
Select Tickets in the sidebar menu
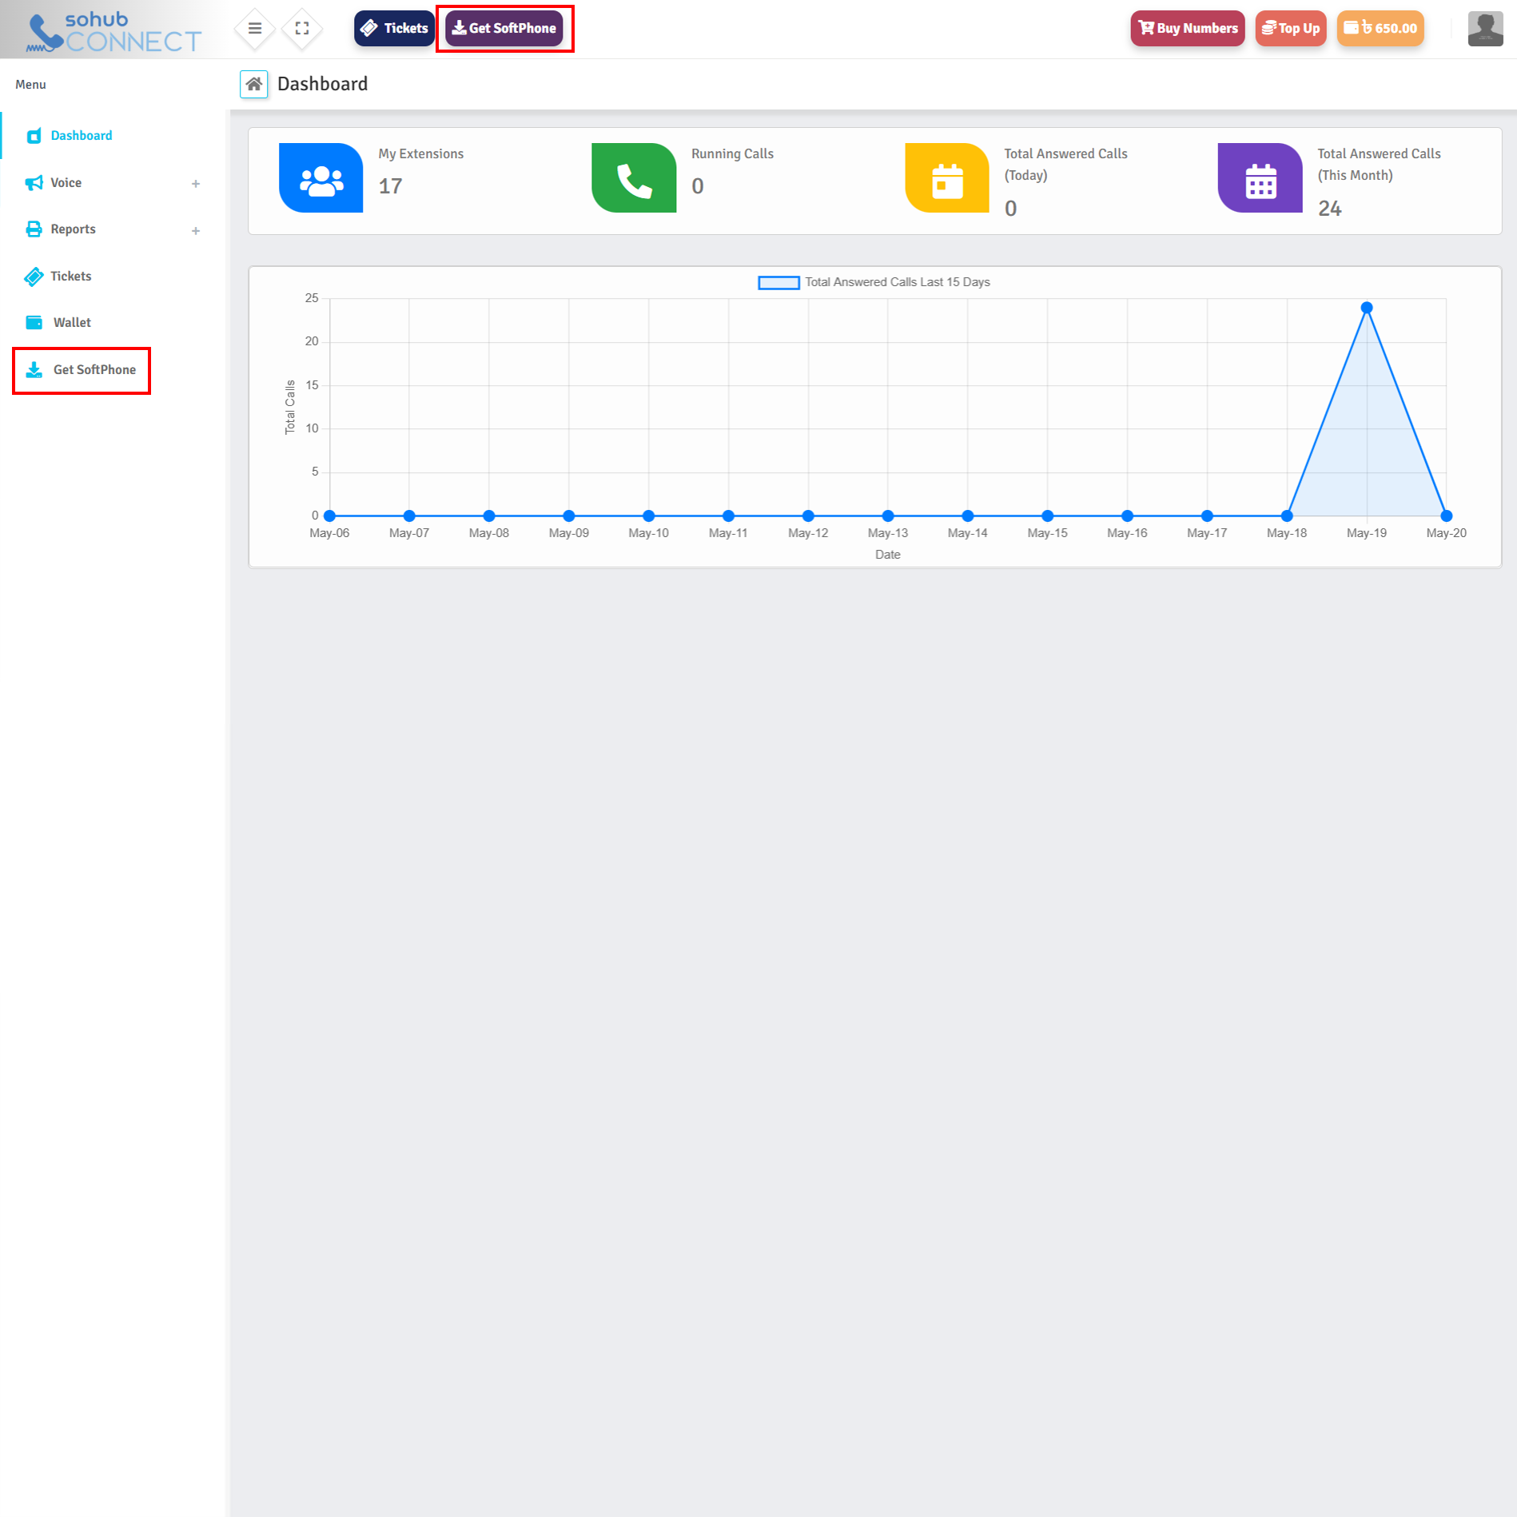pyautogui.click(x=70, y=277)
